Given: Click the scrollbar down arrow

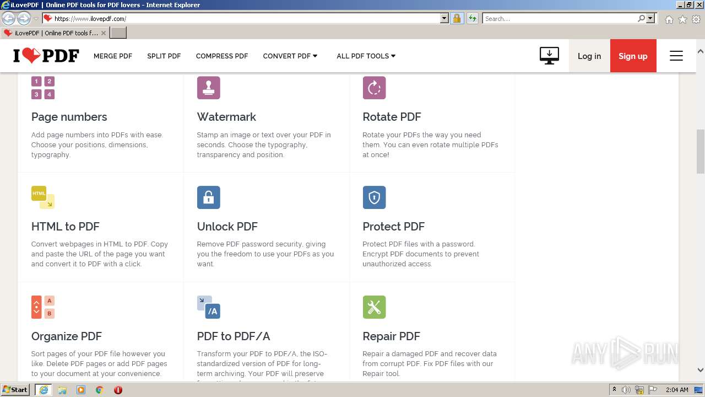Looking at the screenshot, I should [x=701, y=371].
